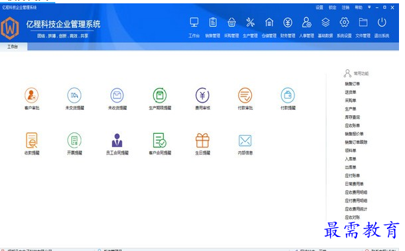The height and width of the screenshot is (251, 405).
Task: Open 仓储管理 warehouse icon
Action: pyautogui.click(x=269, y=23)
